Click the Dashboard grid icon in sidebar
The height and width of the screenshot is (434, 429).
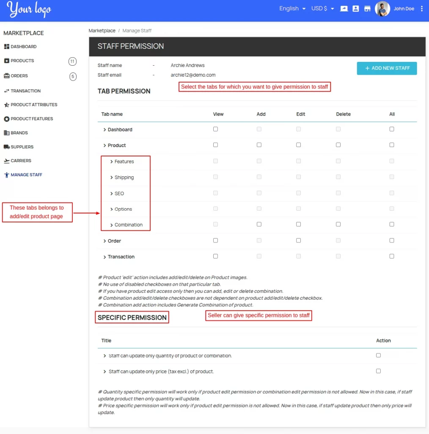point(7,47)
